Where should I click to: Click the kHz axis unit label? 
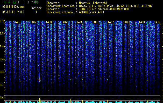pos(2,21)
